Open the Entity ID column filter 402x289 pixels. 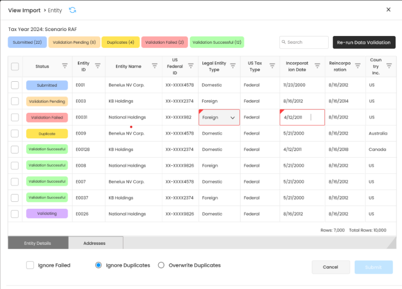pos(98,66)
